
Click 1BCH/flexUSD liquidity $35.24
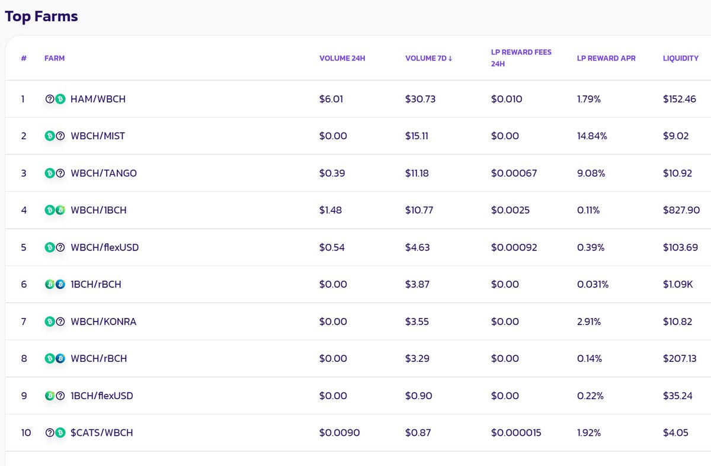(678, 396)
